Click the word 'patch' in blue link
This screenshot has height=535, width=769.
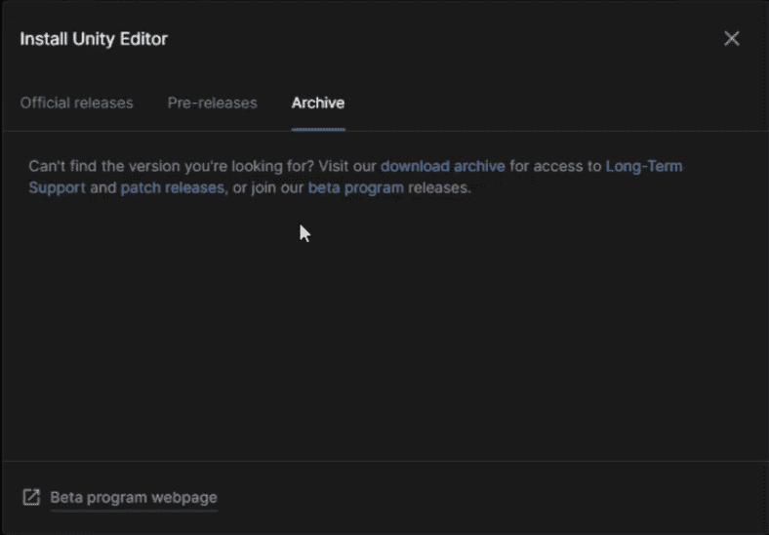pyautogui.click(x=141, y=188)
